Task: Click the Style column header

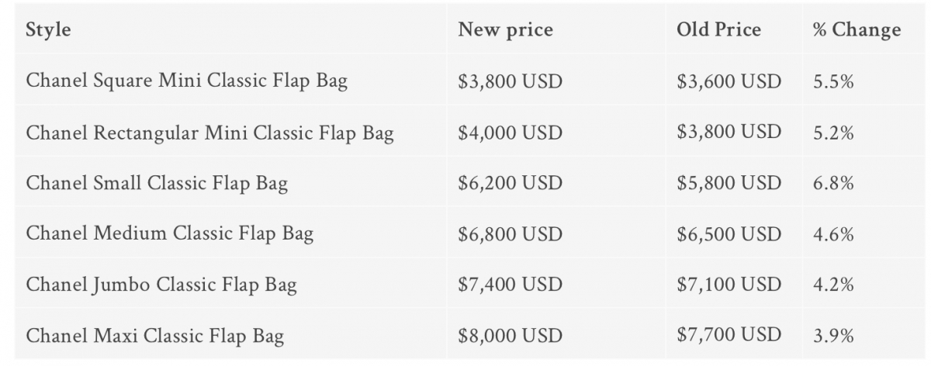Action: [x=48, y=30]
